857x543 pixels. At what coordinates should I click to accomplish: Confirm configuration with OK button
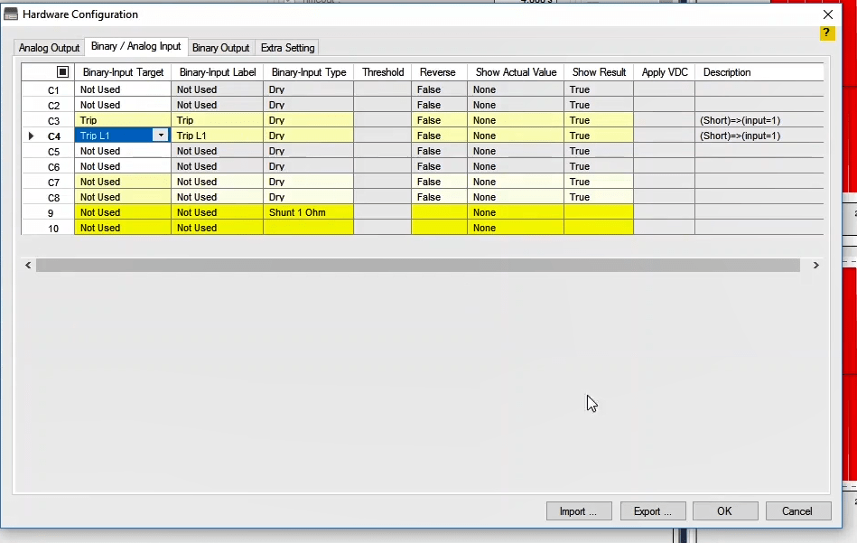click(724, 511)
